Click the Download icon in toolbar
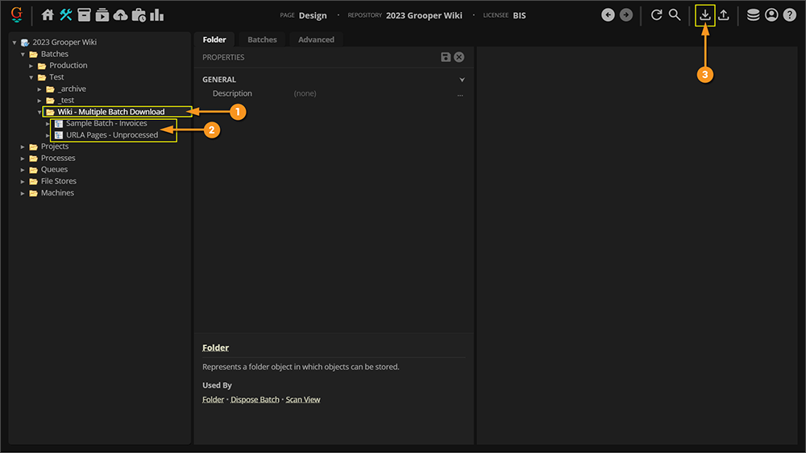The image size is (806, 453). tap(705, 14)
